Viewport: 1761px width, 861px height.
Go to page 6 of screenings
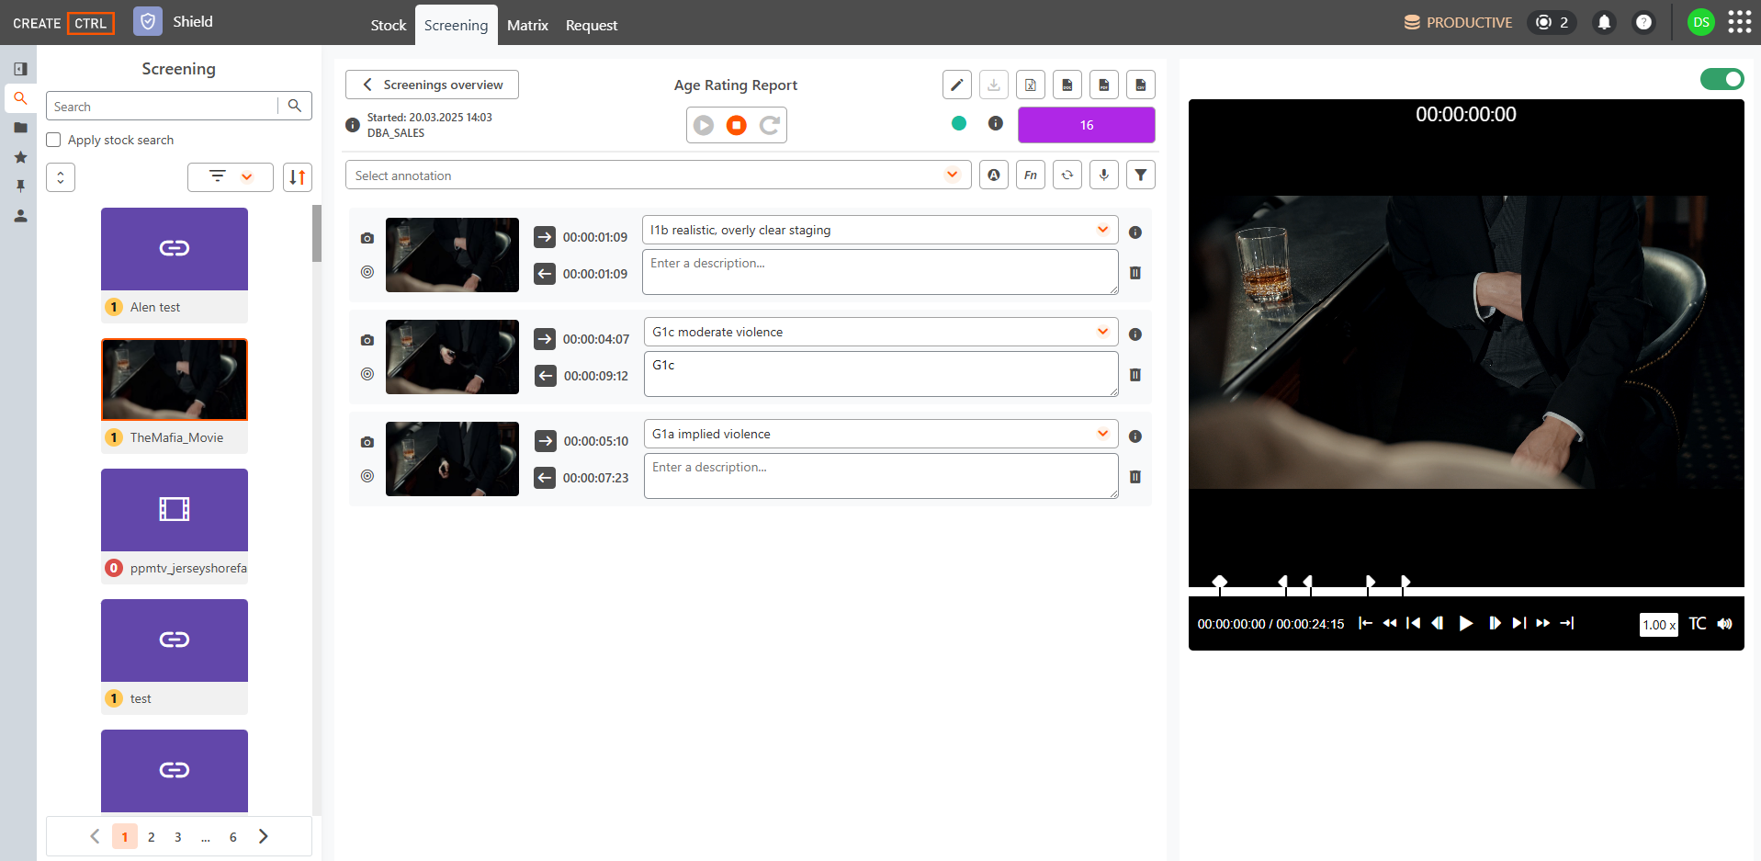coord(233,836)
